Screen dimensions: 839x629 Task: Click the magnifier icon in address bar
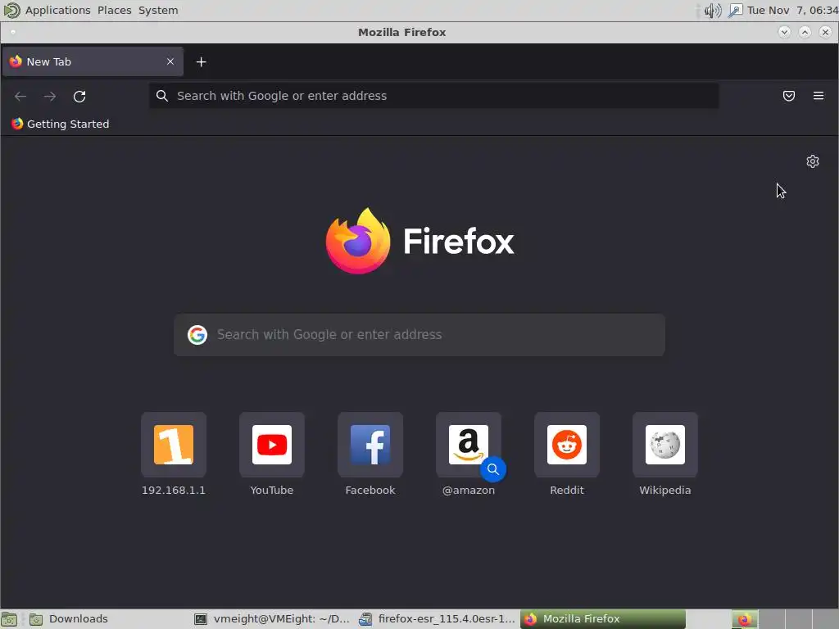coord(161,96)
